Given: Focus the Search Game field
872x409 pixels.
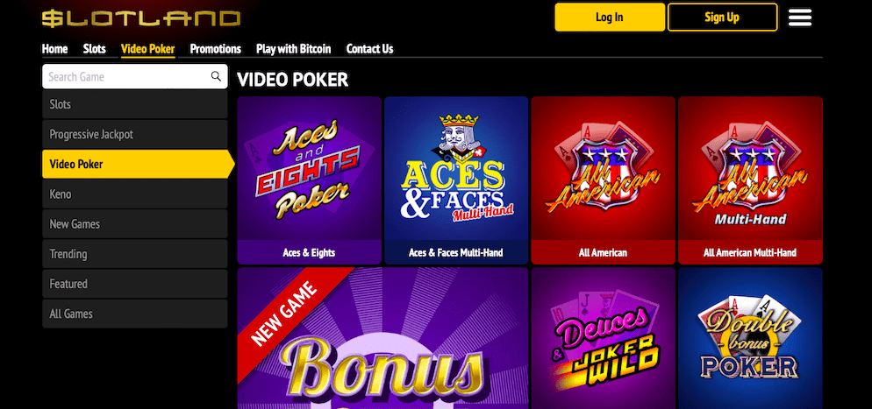Looking at the screenshot, I should pyautogui.click(x=134, y=76).
